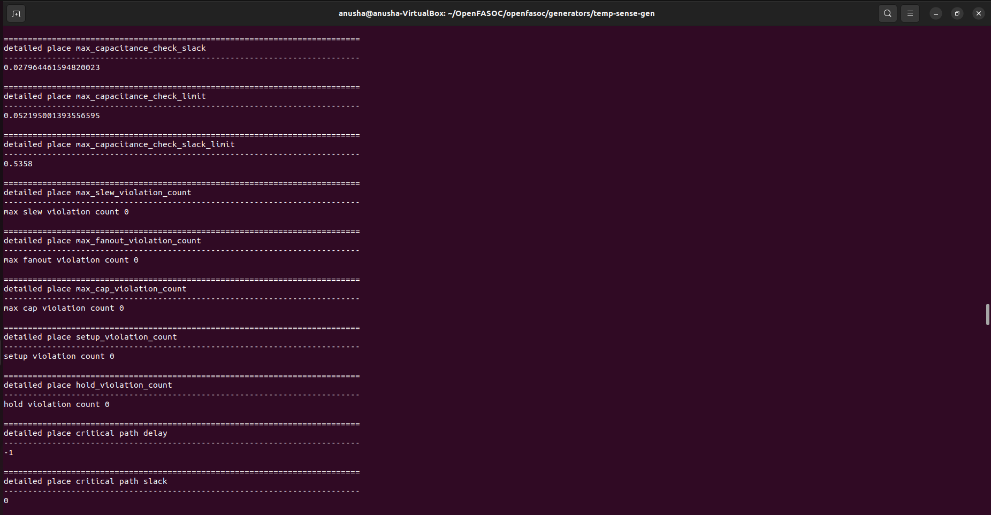Click the title bar showing temp-sense-gen path
Image resolution: width=991 pixels, height=515 pixels.
click(496, 13)
